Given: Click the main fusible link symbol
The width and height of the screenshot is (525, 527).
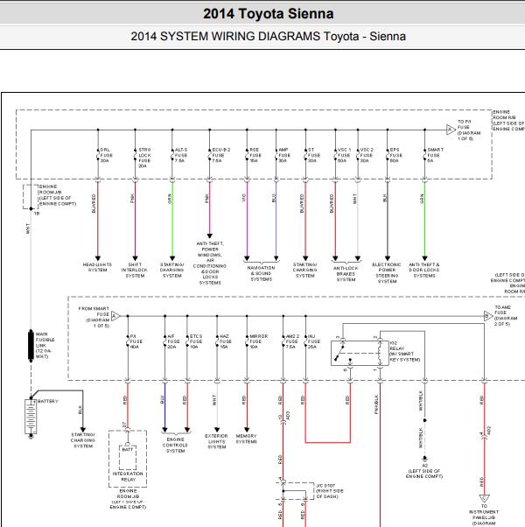Looking at the screenshot, I should click(31, 345).
